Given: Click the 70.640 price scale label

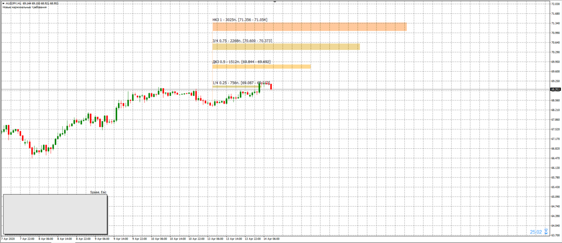Looking at the screenshot, I should tap(555, 43).
